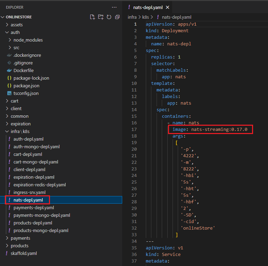Expand the node_modules folder
Image resolution: width=268 pixels, height=266 pixels.
[28, 40]
